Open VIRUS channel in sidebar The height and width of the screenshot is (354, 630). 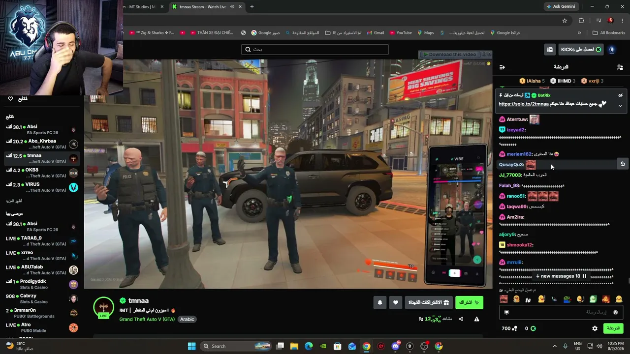pos(42,187)
